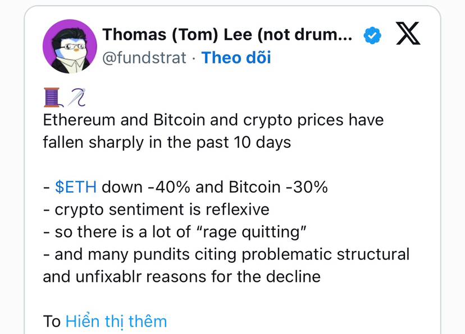Open the @fundstrat handle

pyautogui.click(x=144, y=58)
